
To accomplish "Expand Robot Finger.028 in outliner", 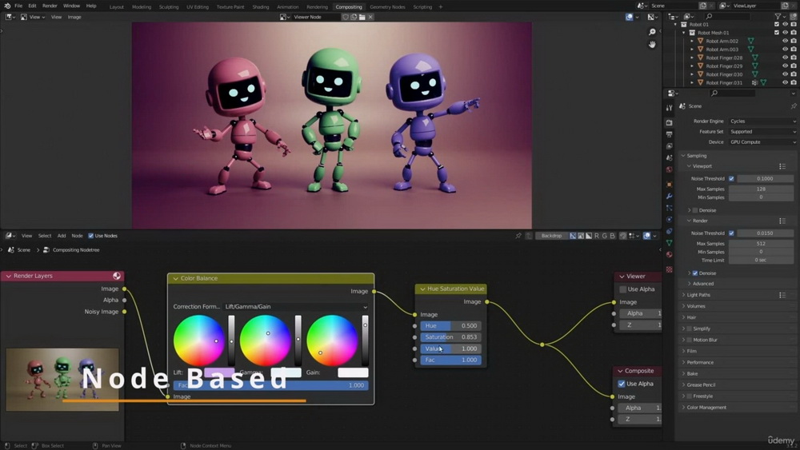I will [692, 58].
